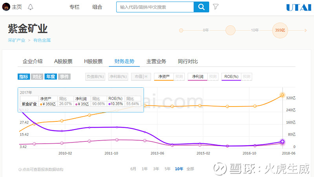Image resolution: width=314 pixels, height=177 pixels.
Task: Select the 财务走势 tab
Action: (124, 61)
